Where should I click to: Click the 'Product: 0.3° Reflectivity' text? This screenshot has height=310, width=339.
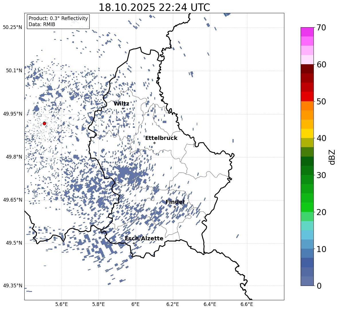tap(58, 18)
